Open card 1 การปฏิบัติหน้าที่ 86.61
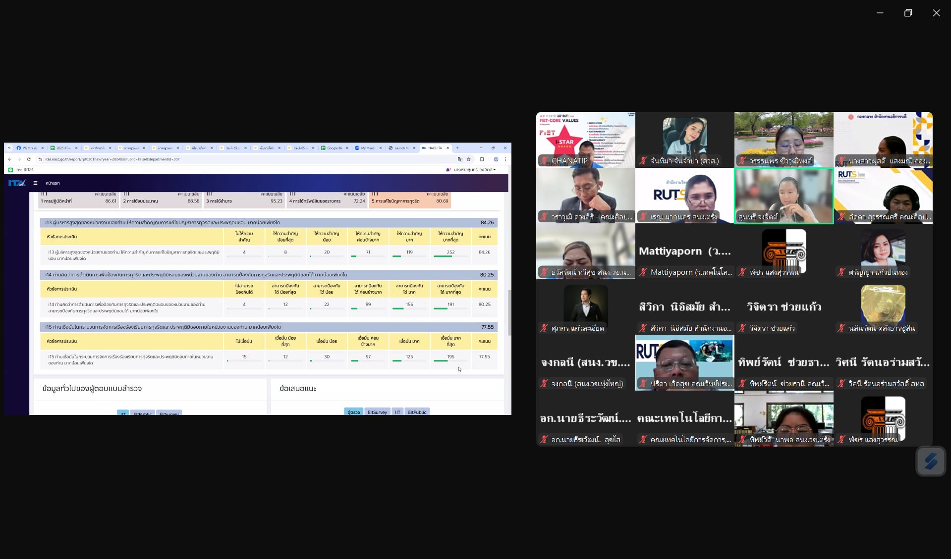Viewport: 951px width, 559px height. pyautogui.click(x=78, y=200)
